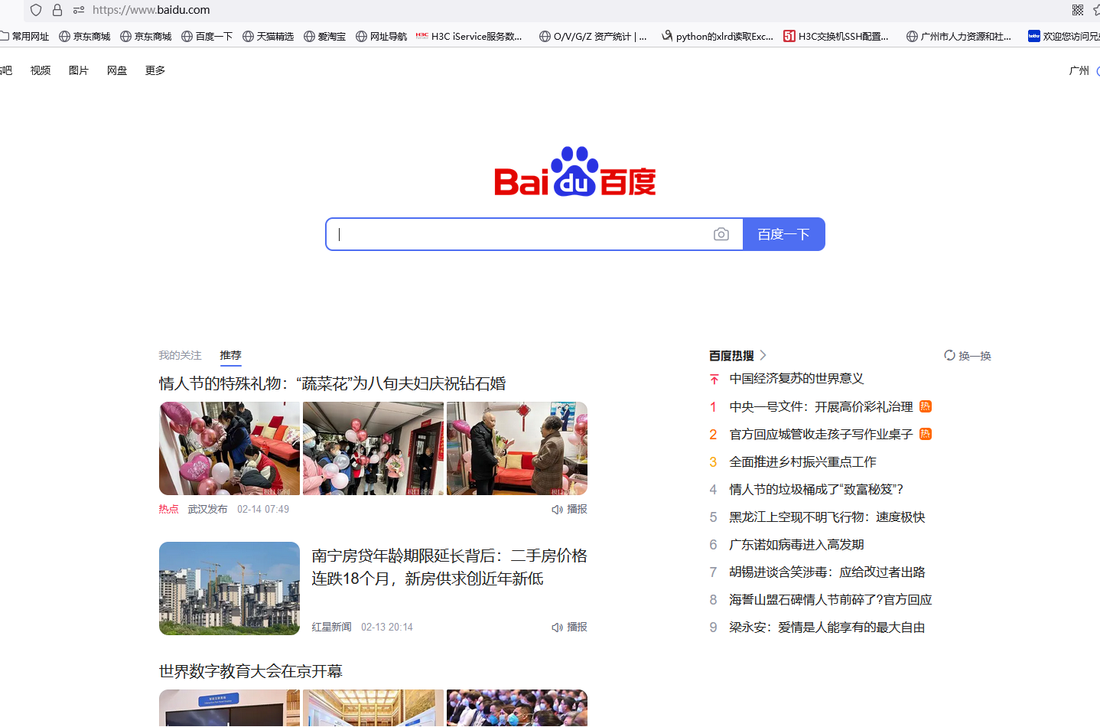The image size is (1100, 727).
Task: Open hot search 中央一号文件：开展高价彩礼治理
Action: click(821, 406)
